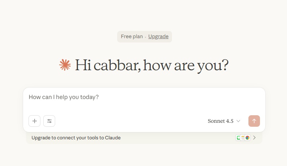Open the search and tools sliders button
Image resolution: width=287 pixels, height=166 pixels.
pos(49,121)
